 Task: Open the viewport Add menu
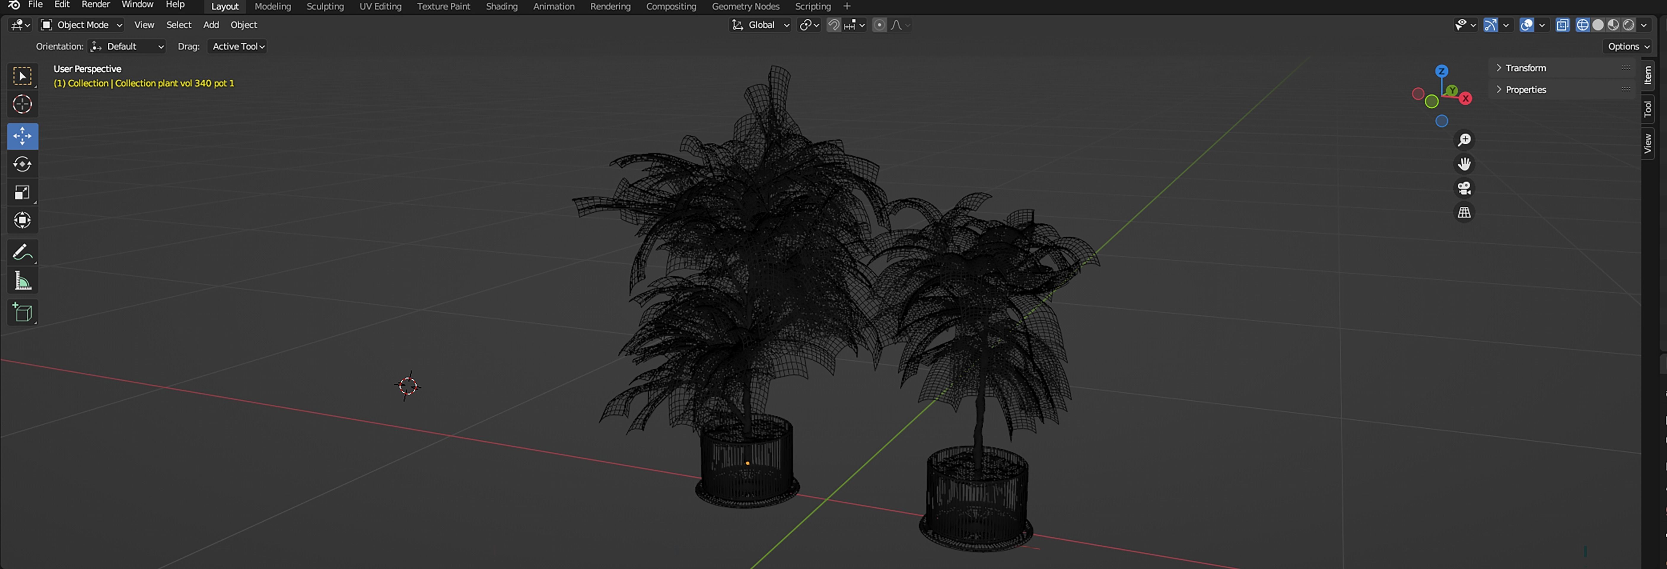pos(211,25)
